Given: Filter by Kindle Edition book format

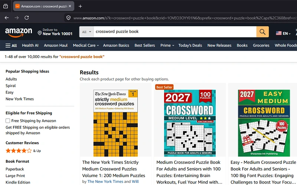Looking at the screenshot, I should pyautogui.click(x=18, y=182).
